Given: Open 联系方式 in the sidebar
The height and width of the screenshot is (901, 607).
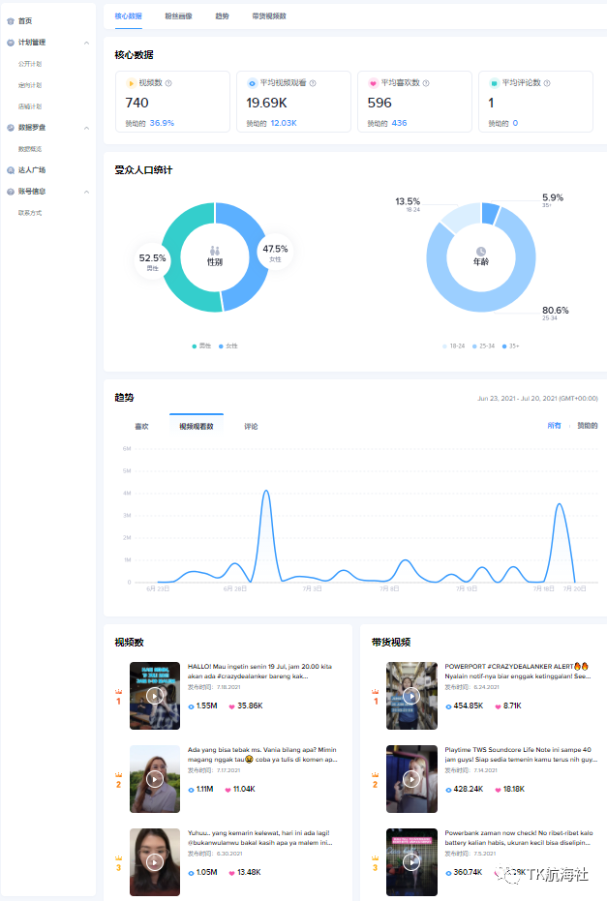Looking at the screenshot, I should 30,213.
